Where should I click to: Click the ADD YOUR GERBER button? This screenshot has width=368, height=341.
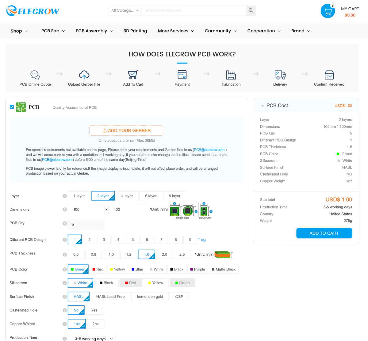point(127,130)
